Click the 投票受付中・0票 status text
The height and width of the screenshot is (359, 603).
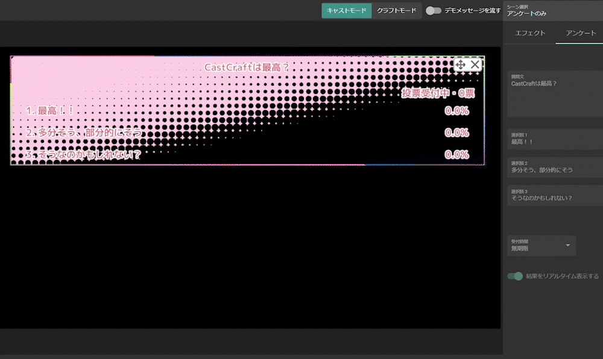(x=438, y=93)
